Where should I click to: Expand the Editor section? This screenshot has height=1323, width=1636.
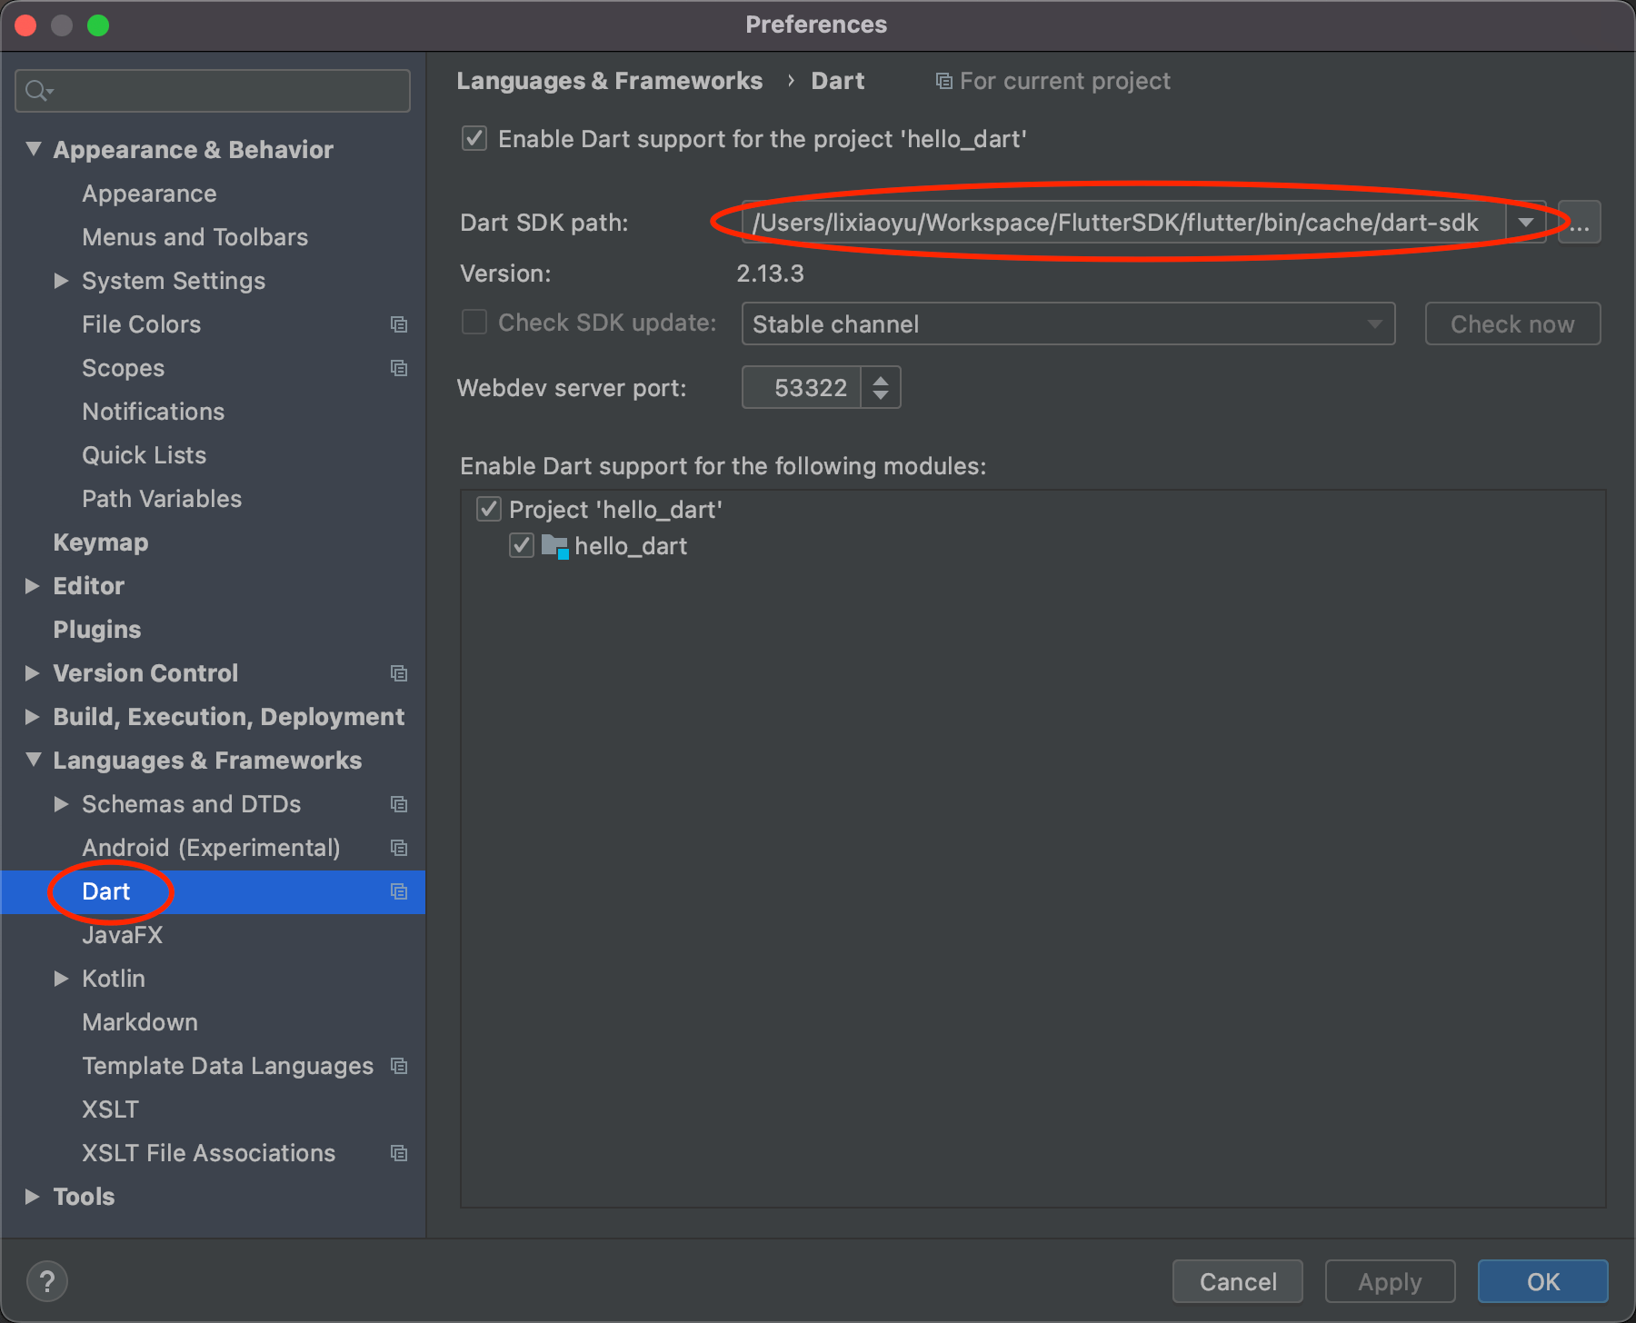[x=32, y=586]
